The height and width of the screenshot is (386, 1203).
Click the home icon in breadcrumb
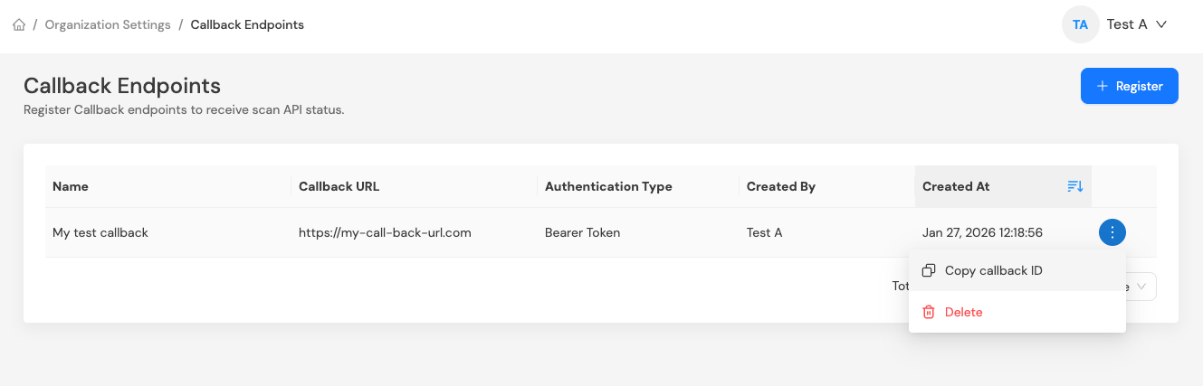(x=19, y=24)
